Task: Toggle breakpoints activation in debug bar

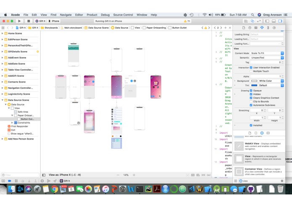Action: [10, 181]
